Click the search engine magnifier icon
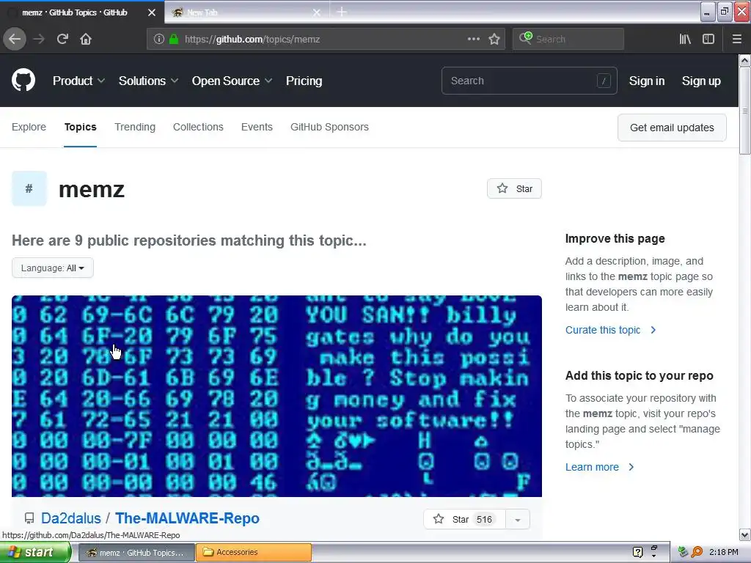Image resolution: width=751 pixels, height=563 pixels. (x=525, y=38)
